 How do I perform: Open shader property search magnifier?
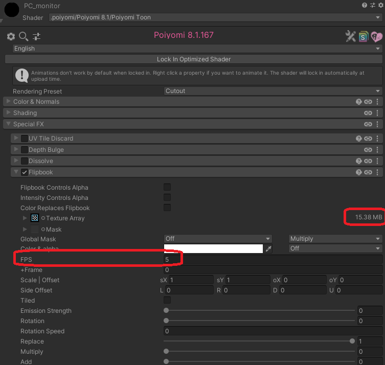[x=24, y=37]
